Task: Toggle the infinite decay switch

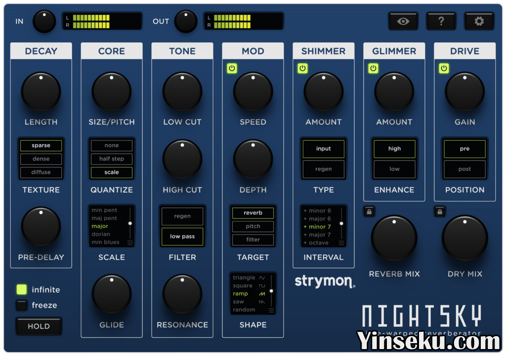Action: 21,290
